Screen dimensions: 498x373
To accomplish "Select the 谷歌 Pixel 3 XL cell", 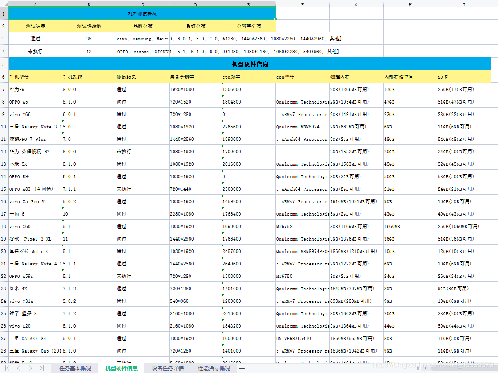I will (x=35, y=239).
